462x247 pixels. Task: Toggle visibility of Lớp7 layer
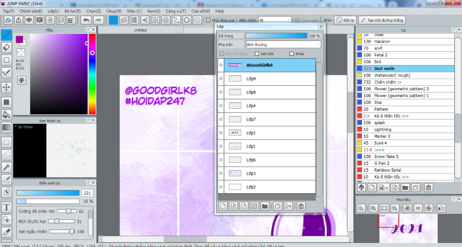pos(221,119)
